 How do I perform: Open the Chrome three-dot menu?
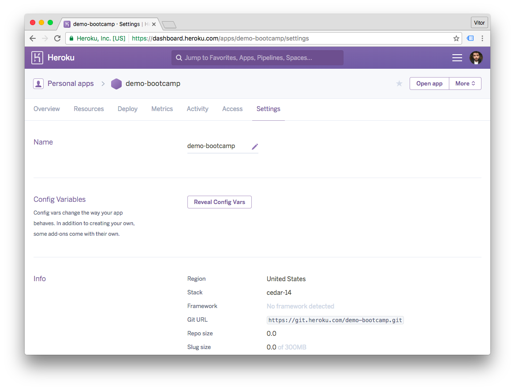point(482,38)
